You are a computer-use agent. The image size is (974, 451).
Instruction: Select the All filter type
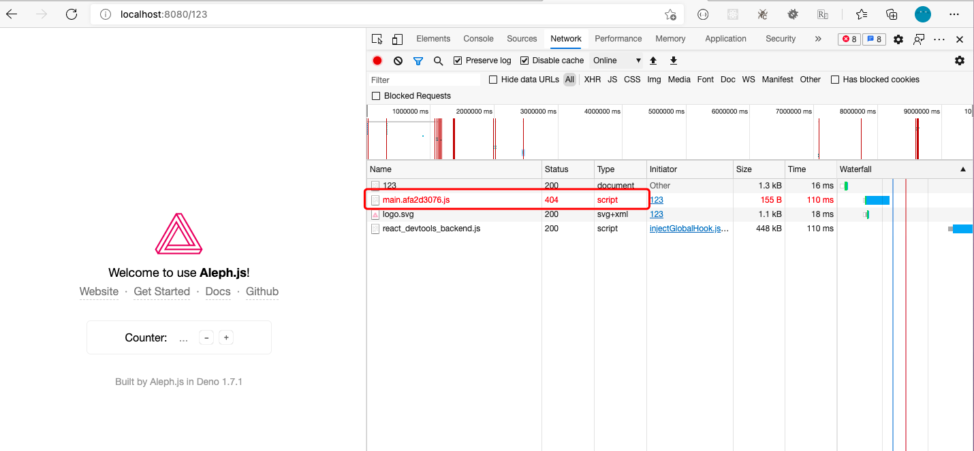[569, 80]
